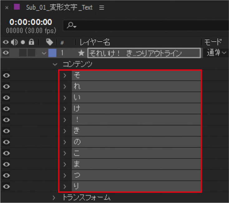Close the Sub_01 composition tab
Viewport: 229px width, 203px height.
click(x=7, y=8)
